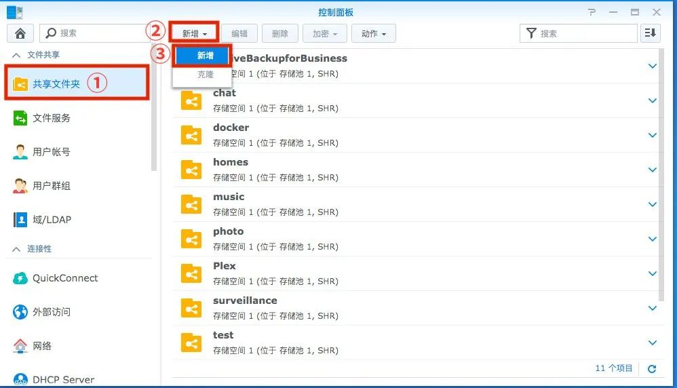
Task: Select the 'homes' folder name
Action: 231,162
